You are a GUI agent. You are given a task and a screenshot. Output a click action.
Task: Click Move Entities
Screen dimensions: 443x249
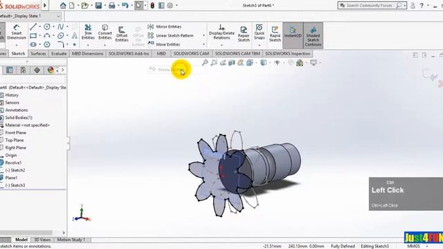(x=164, y=44)
